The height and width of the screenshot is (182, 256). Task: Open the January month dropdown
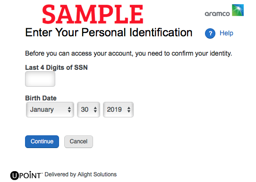(50, 109)
